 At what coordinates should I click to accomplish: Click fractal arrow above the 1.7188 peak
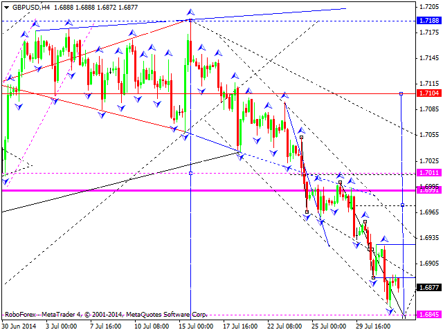pyautogui.click(x=190, y=12)
